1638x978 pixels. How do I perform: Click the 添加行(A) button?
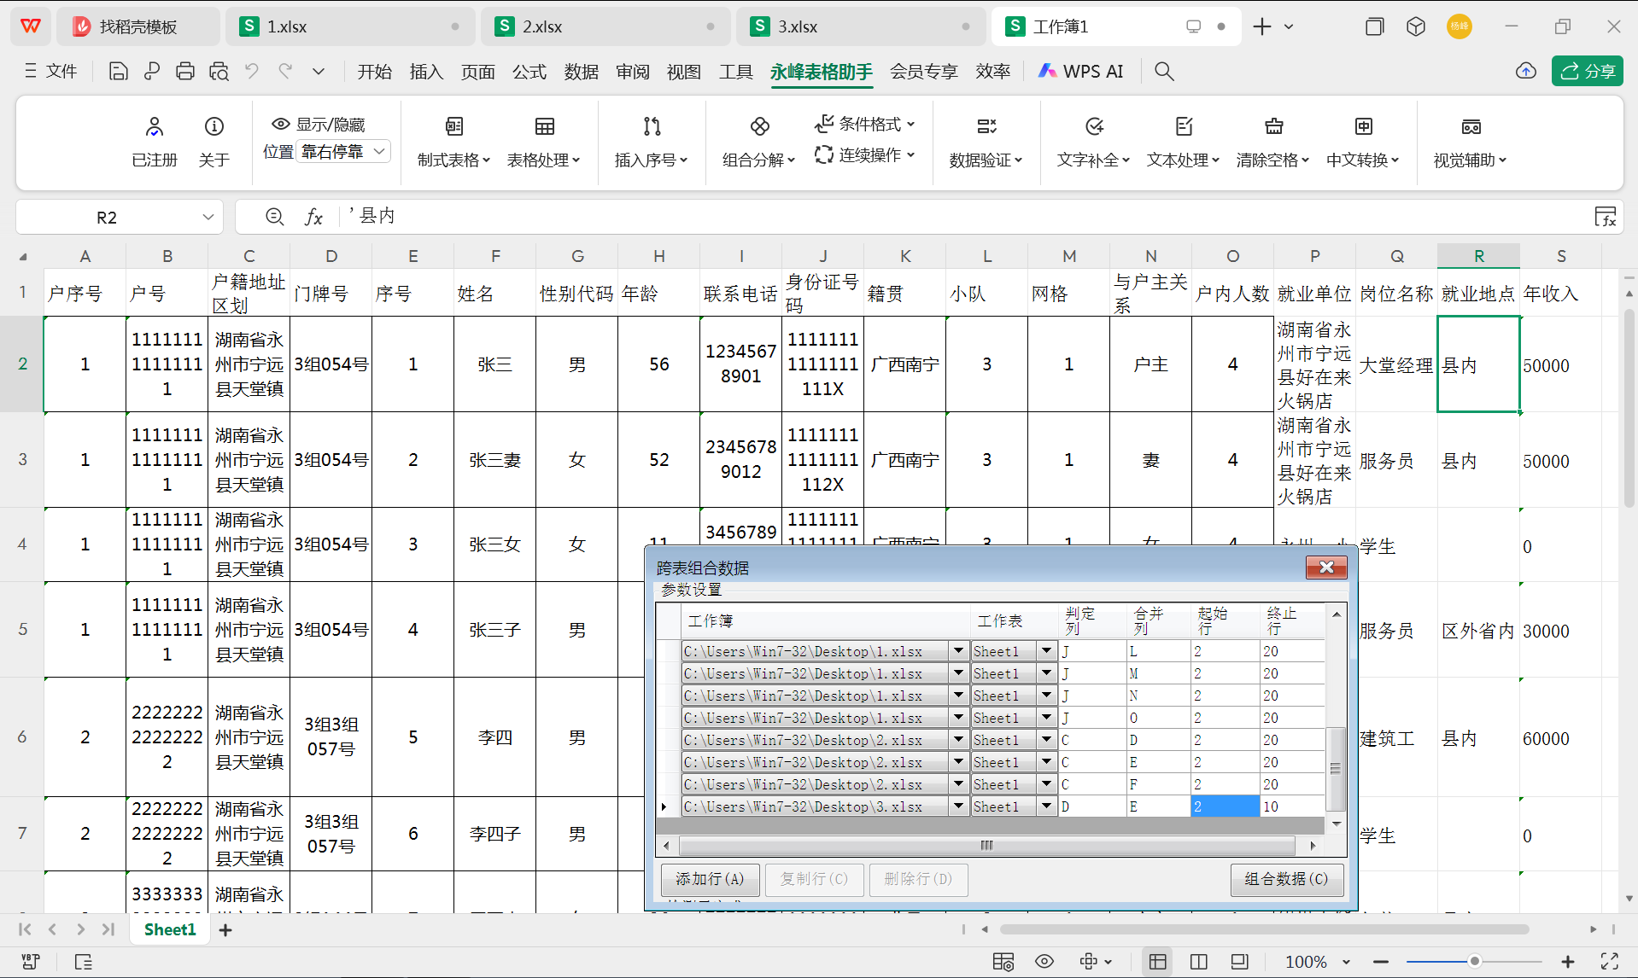click(710, 880)
